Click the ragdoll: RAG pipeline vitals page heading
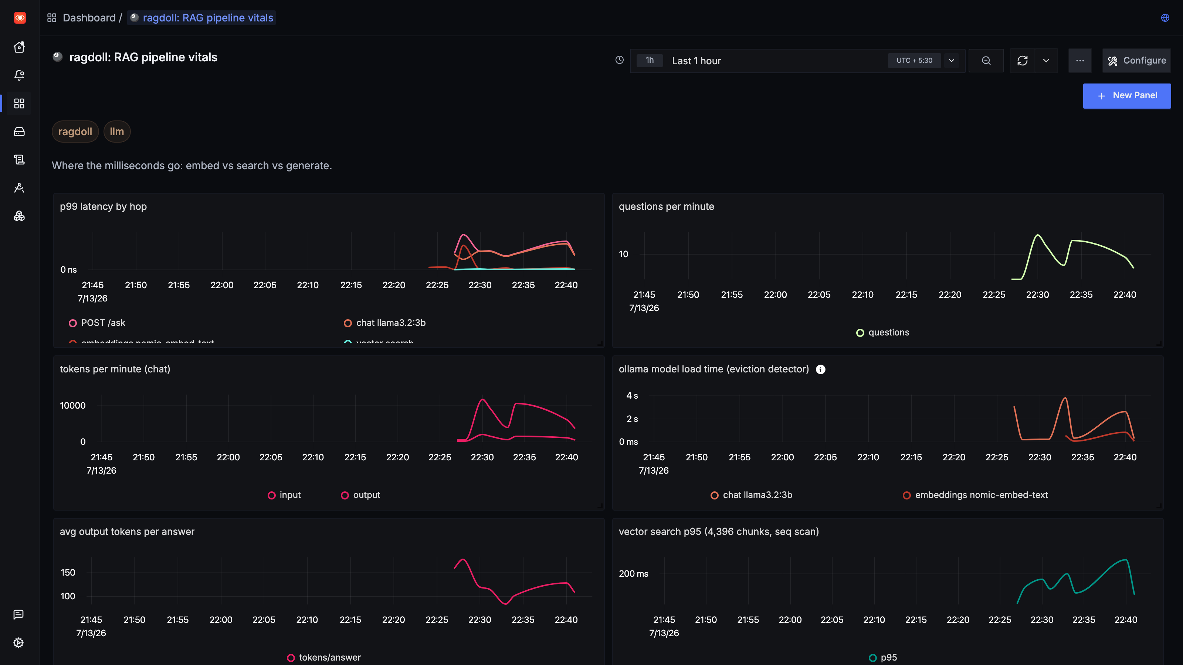1183x665 pixels. 143,57
